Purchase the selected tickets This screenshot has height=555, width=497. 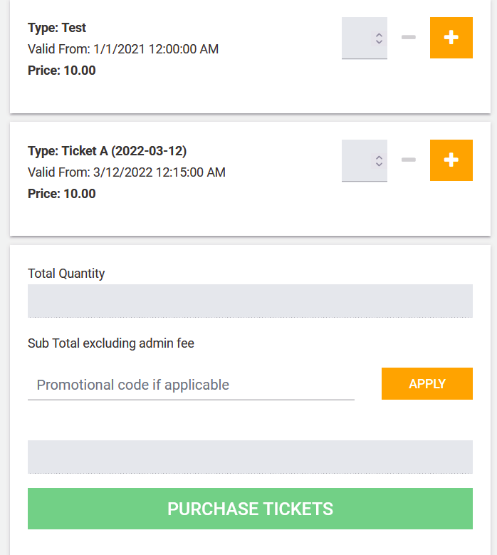[x=250, y=509]
